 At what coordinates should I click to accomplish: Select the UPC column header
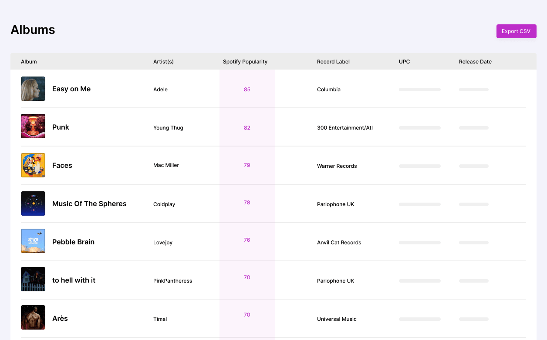404,62
